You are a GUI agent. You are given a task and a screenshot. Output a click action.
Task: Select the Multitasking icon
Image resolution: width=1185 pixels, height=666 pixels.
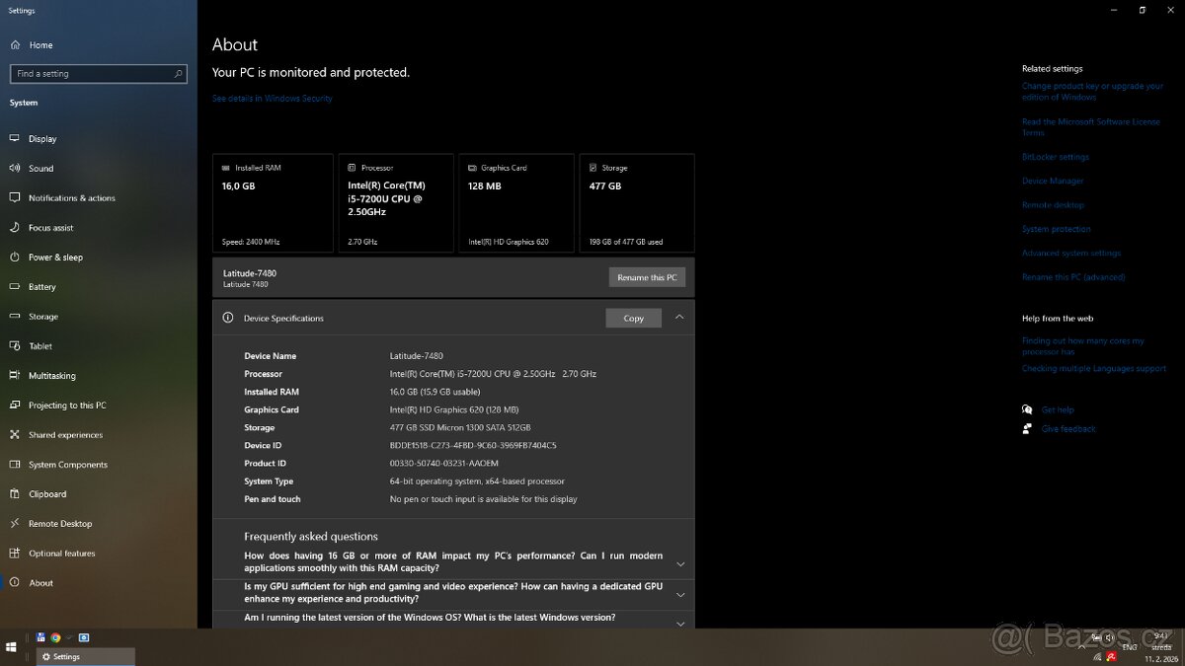tap(15, 375)
